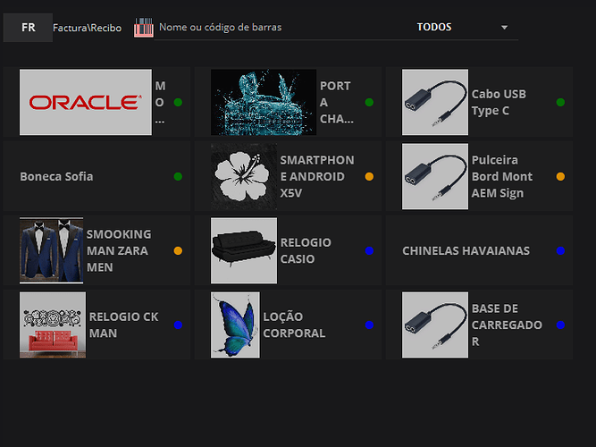The width and height of the screenshot is (596, 447).
Task: Click the Cabo USB Type C label
Action: [x=499, y=102]
